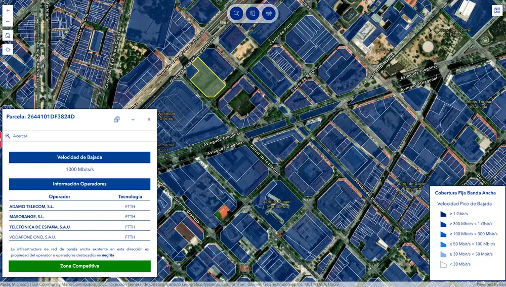The width and height of the screenshot is (506, 287).
Task: Click ≥ 30 Mbit/s < 50 Mbit/s swatch
Action: [443, 254]
